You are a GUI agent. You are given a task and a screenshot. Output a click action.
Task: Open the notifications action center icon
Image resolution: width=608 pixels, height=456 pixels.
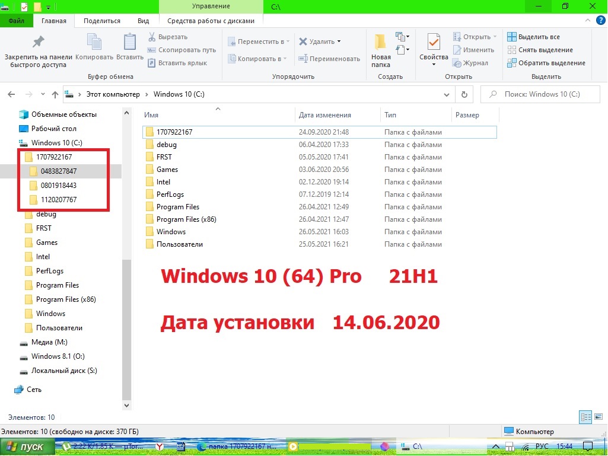click(588, 447)
